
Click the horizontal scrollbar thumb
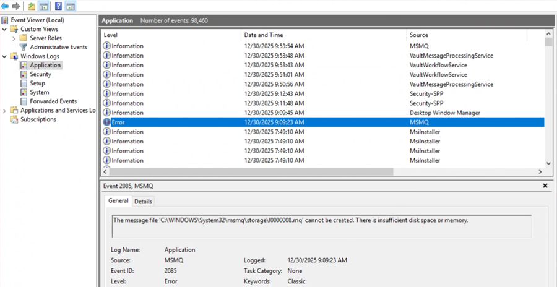click(251, 171)
